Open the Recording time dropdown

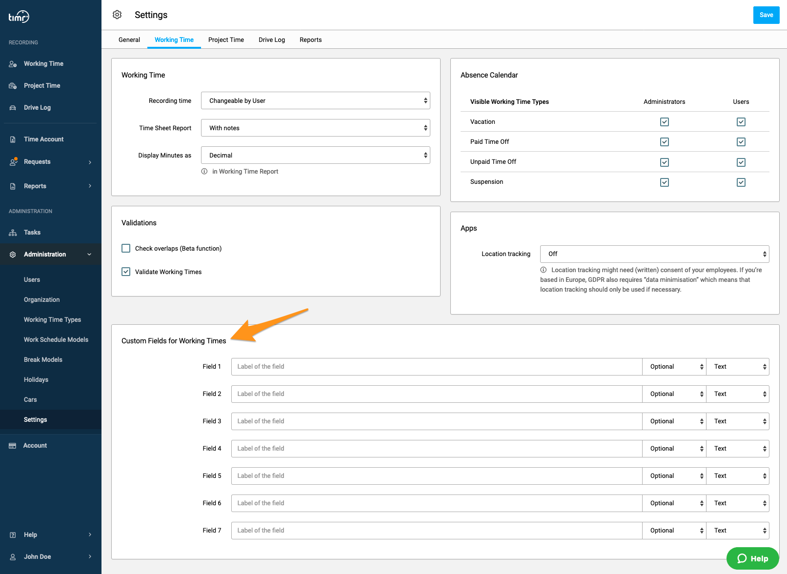[x=316, y=100]
